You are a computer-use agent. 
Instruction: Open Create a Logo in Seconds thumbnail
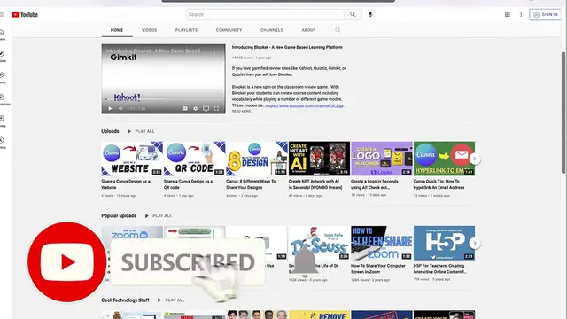(x=382, y=159)
